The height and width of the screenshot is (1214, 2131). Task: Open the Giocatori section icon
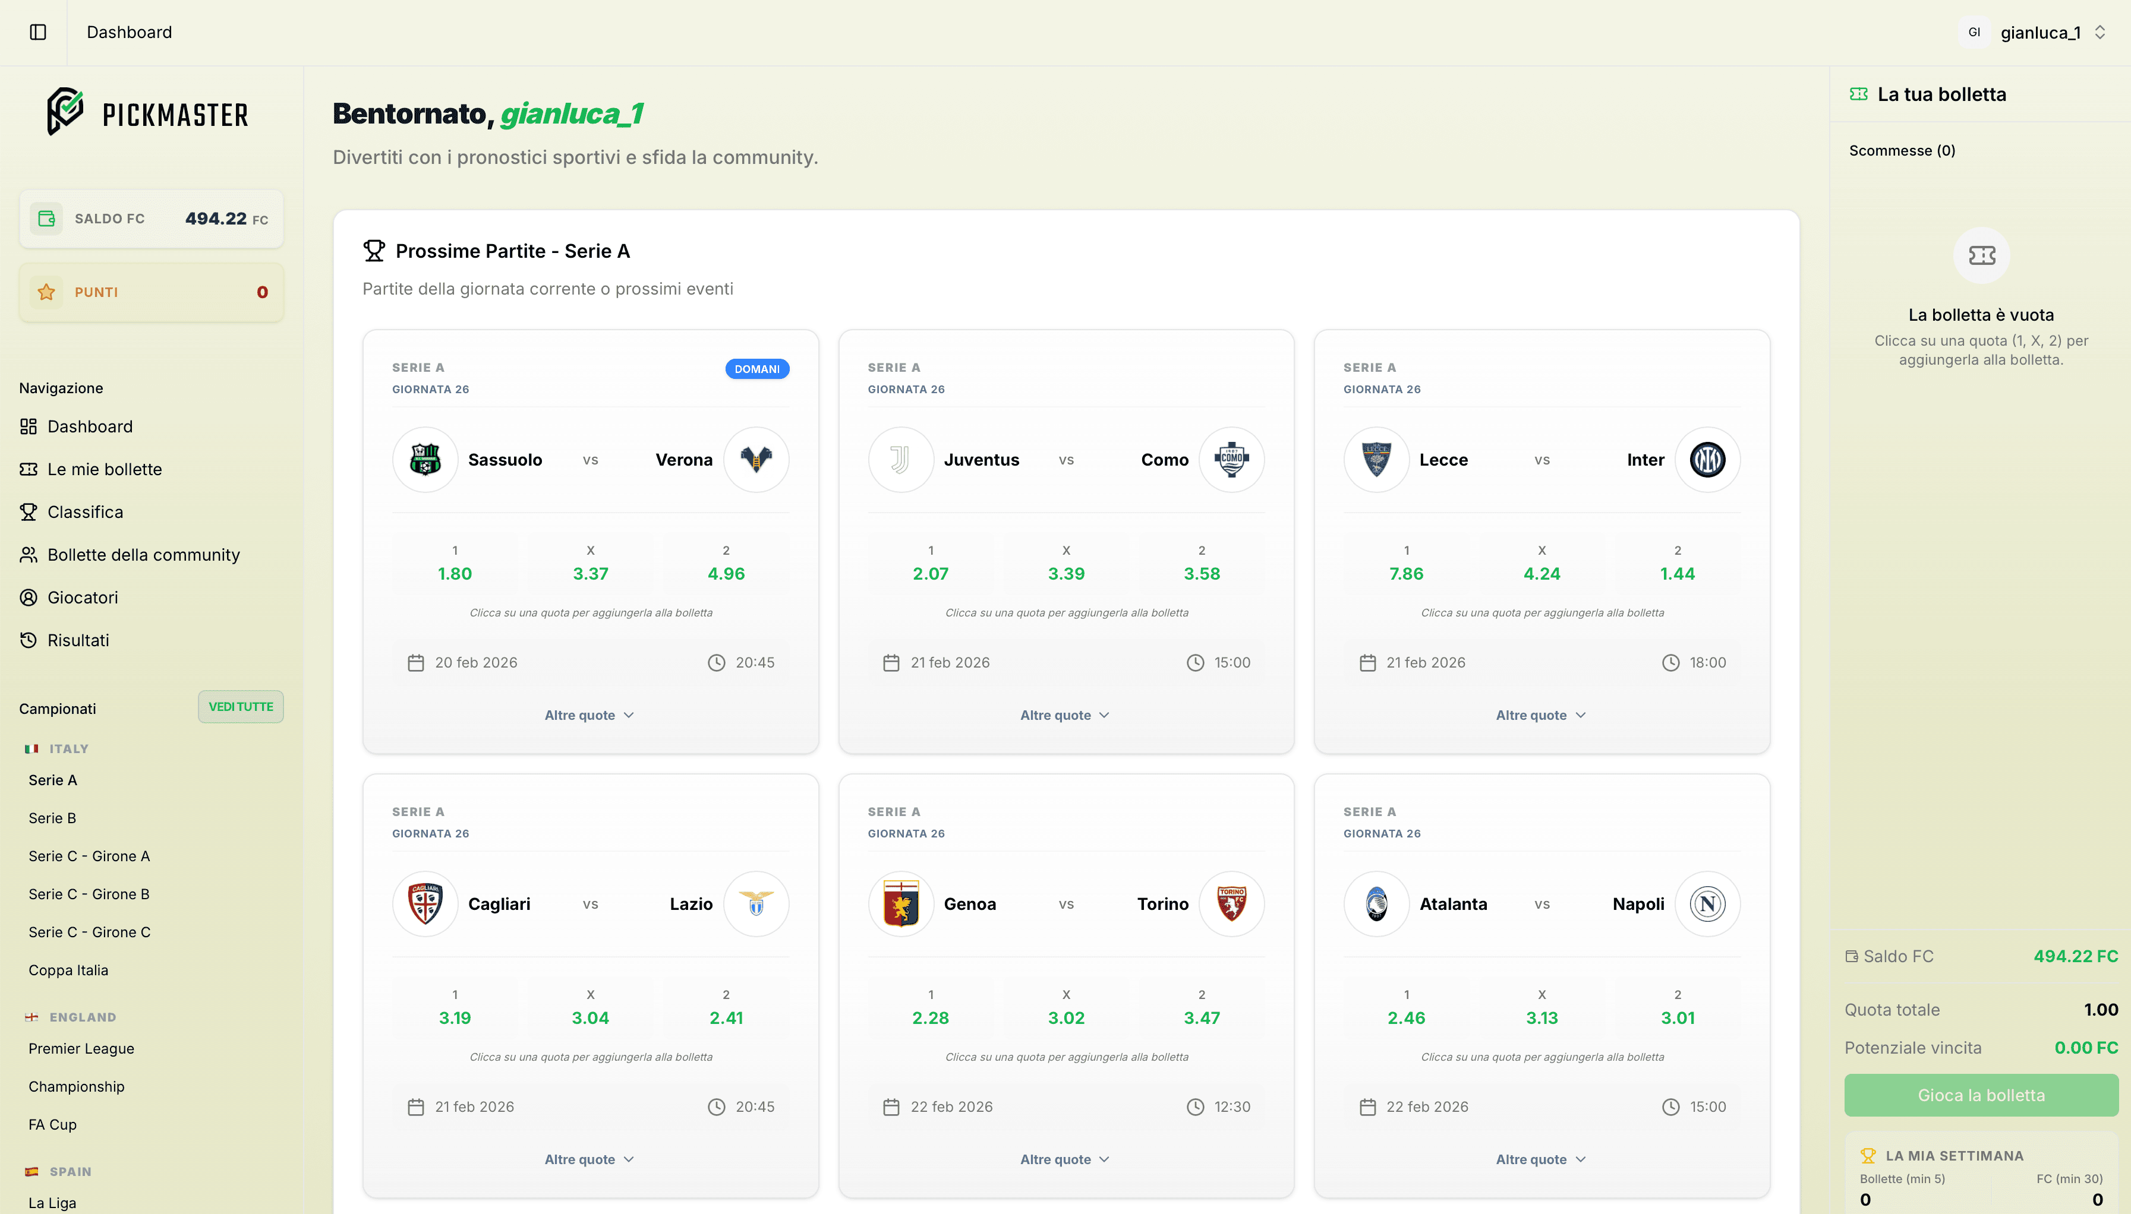(29, 597)
